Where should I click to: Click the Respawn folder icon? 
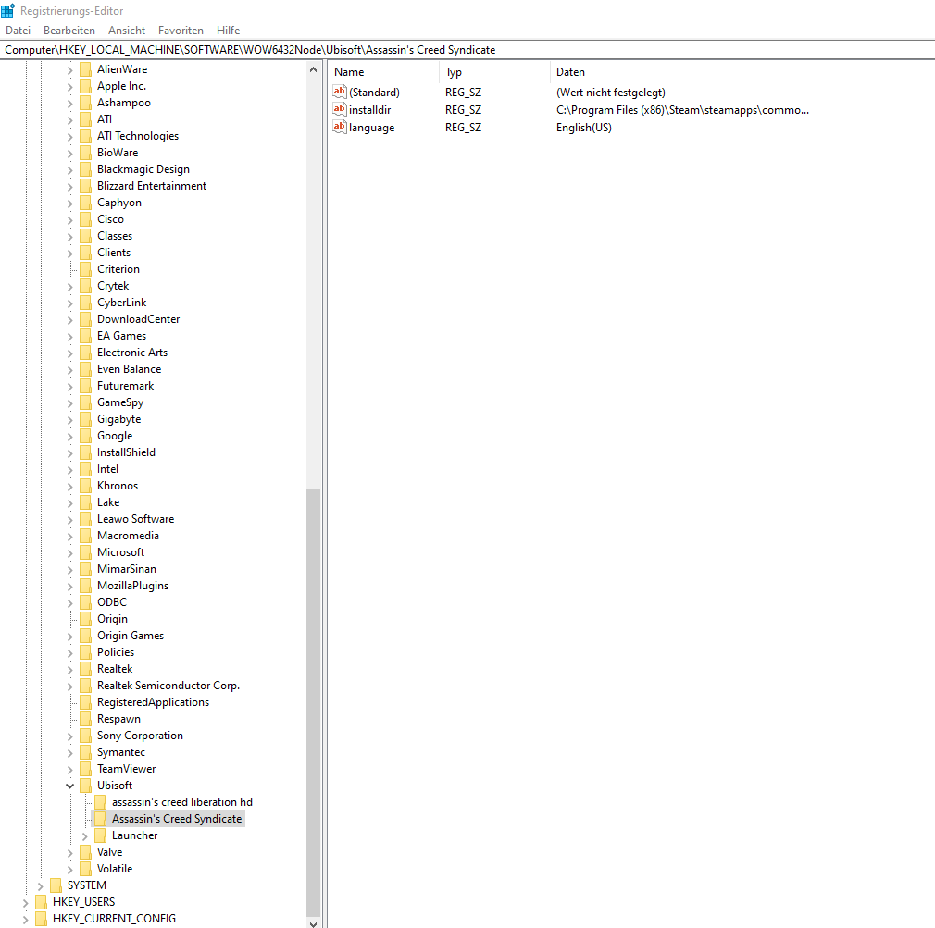click(x=86, y=719)
